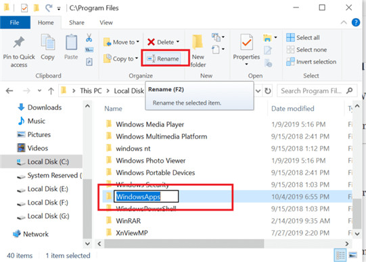Open the Easy access dropdown
The width and height of the screenshot is (366, 262).
[x=219, y=49]
